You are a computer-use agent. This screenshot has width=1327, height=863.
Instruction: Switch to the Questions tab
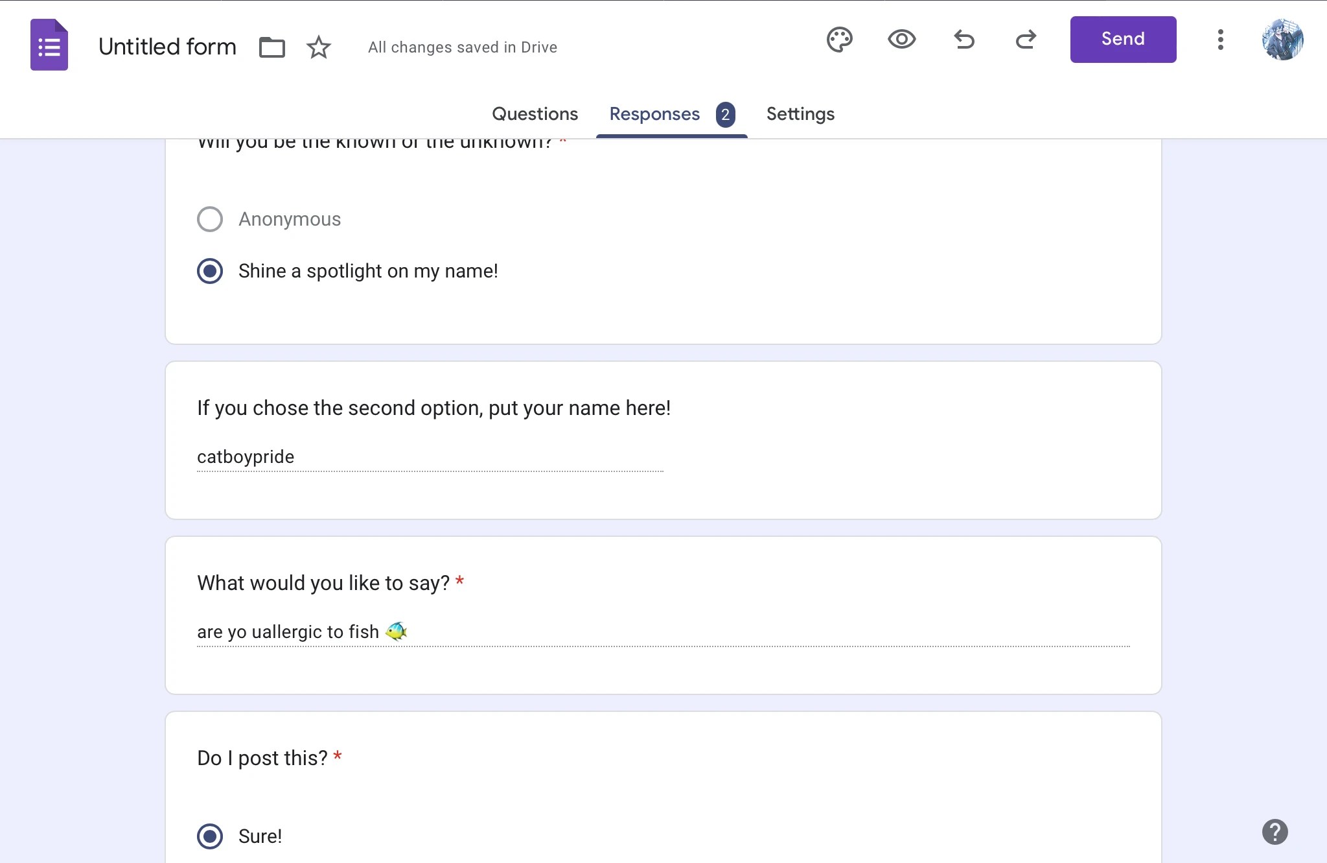535,113
